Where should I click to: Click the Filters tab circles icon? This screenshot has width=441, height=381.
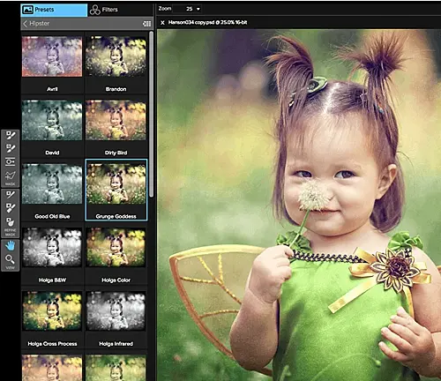click(x=95, y=10)
